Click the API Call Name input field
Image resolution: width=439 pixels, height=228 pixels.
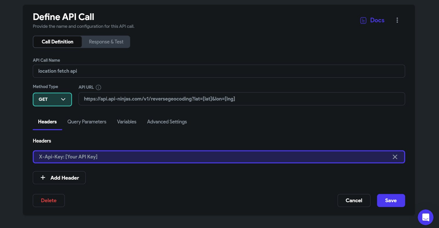[219, 71]
